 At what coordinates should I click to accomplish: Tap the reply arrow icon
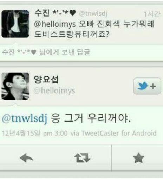(26, 158)
